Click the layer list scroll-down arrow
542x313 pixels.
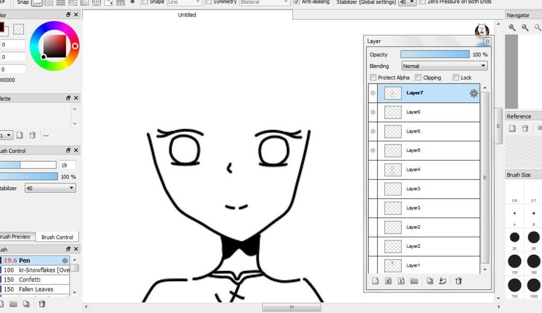click(485, 270)
